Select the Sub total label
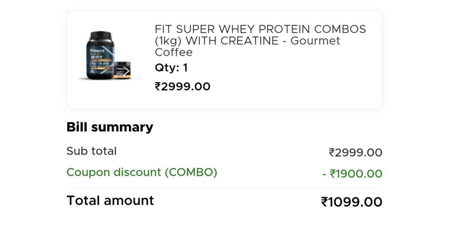 [x=92, y=151]
